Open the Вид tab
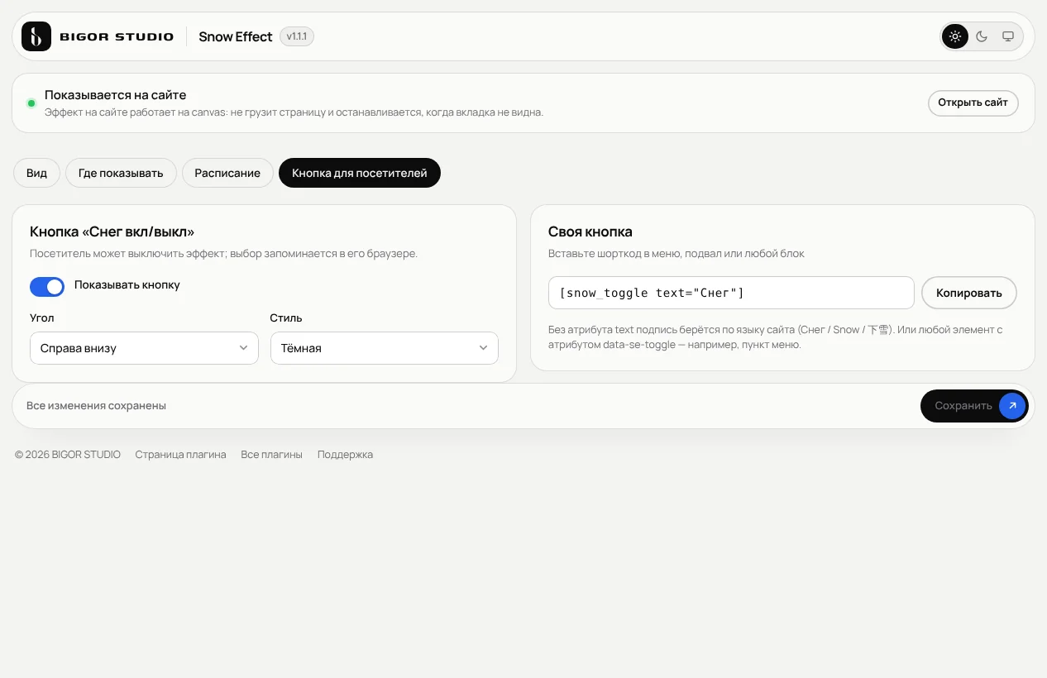The image size is (1047, 678). (x=36, y=173)
